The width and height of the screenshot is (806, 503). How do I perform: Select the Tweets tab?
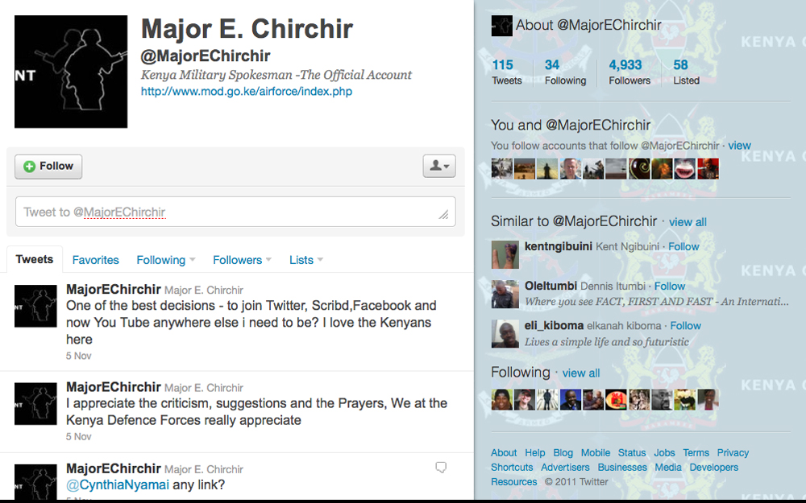click(35, 259)
